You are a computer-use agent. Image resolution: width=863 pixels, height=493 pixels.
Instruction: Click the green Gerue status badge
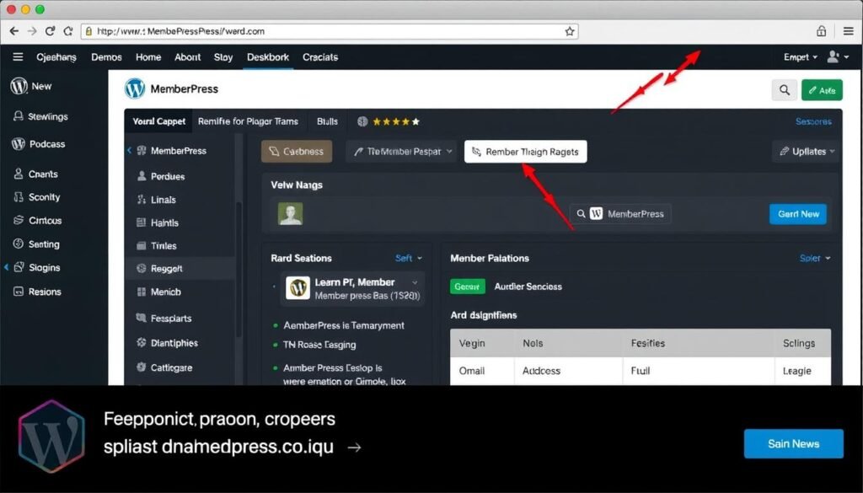click(x=467, y=287)
